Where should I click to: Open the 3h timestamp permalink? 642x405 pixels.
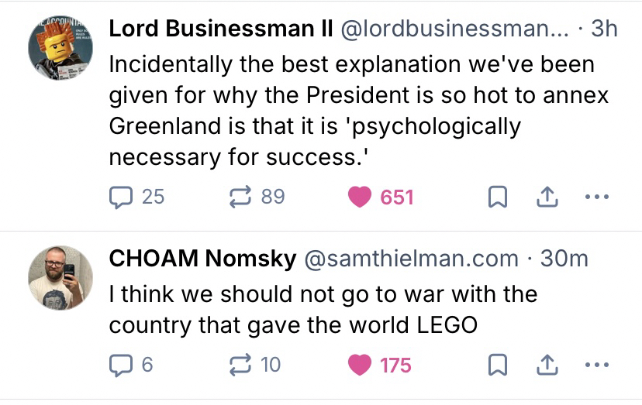tap(603, 29)
